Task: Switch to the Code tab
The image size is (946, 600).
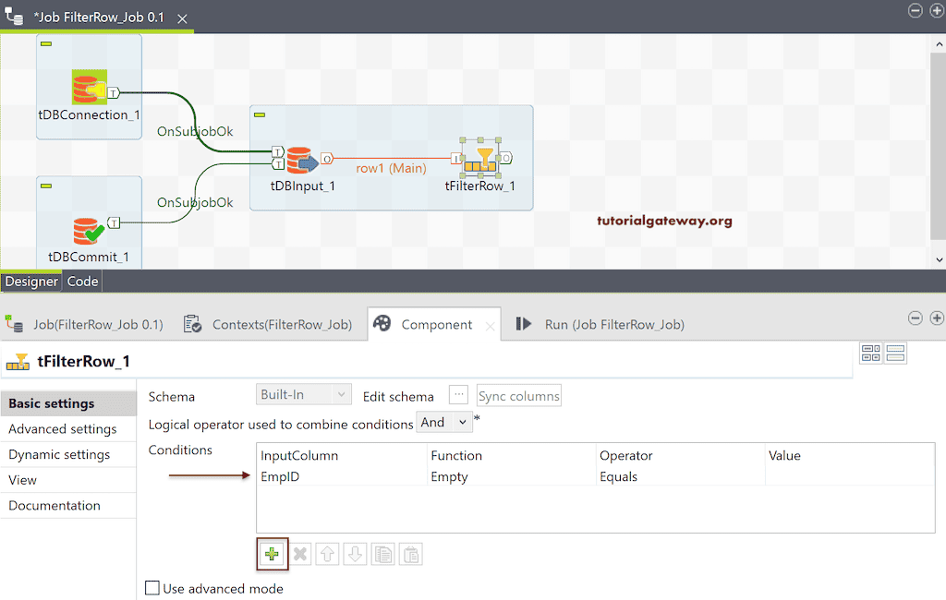Action: click(x=81, y=282)
